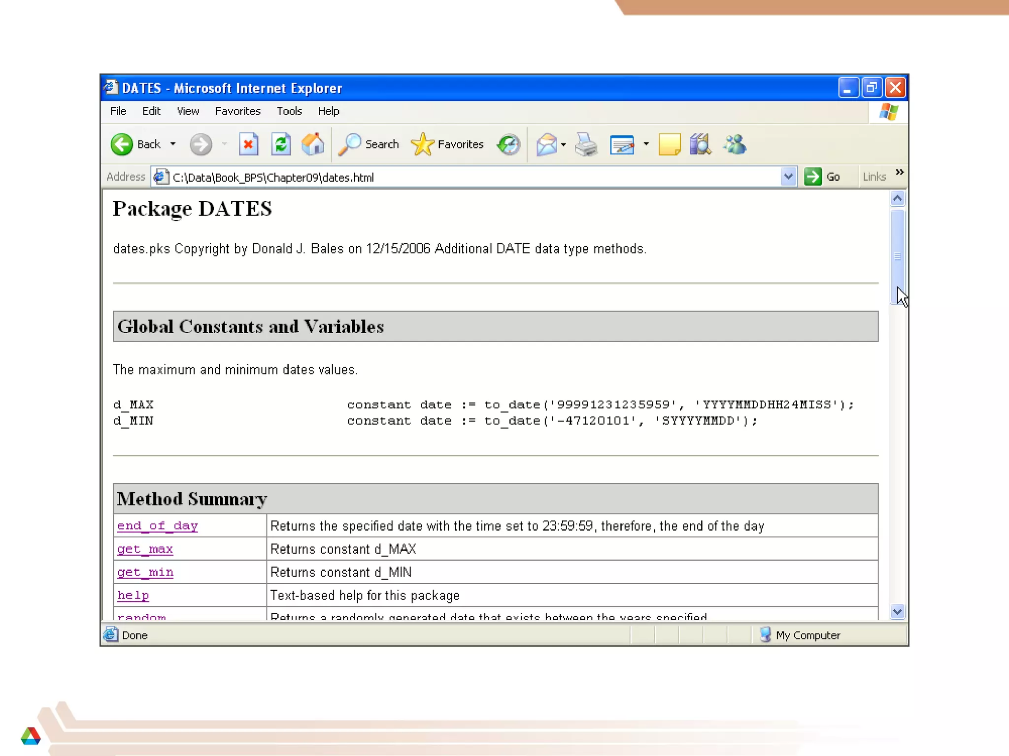The width and height of the screenshot is (1009, 756).
Task: Go to Home page icon
Action: pyautogui.click(x=313, y=145)
